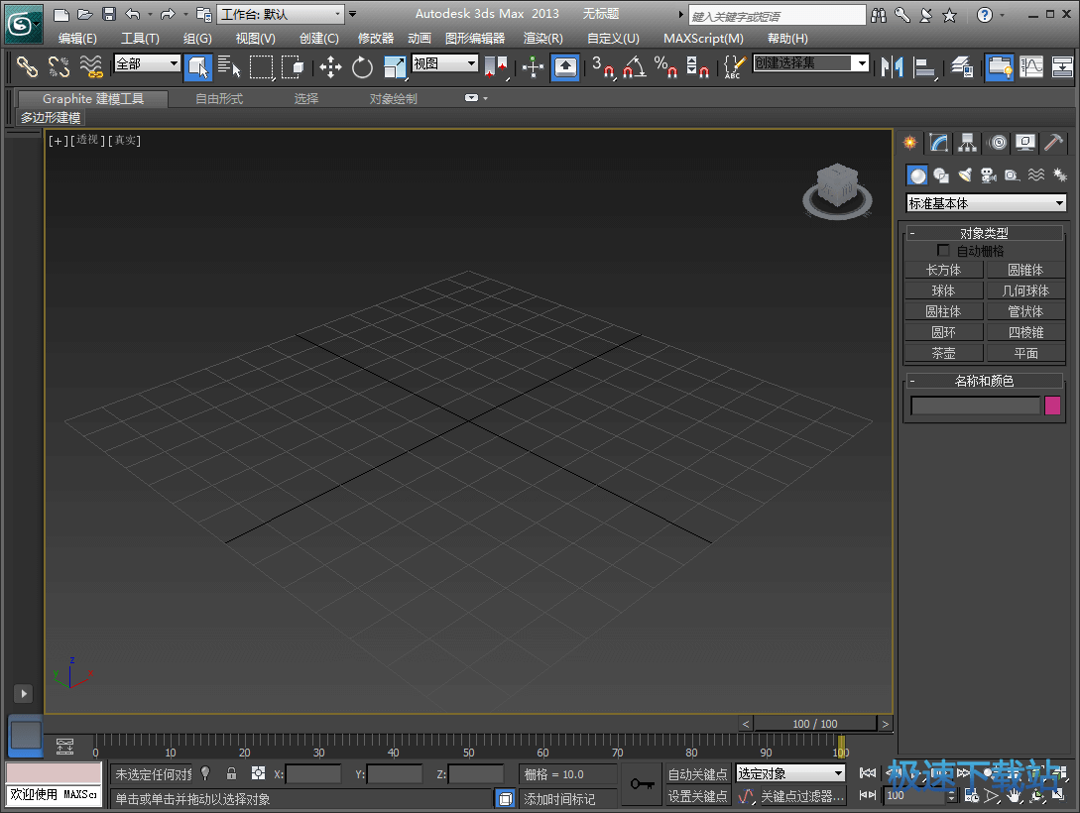Click the magenta object color swatch

(1052, 406)
